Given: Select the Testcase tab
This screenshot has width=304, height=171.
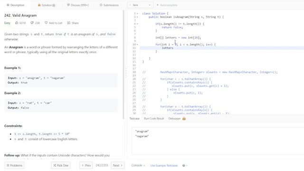Looking at the screenshot, I should (x=134, y=118).
